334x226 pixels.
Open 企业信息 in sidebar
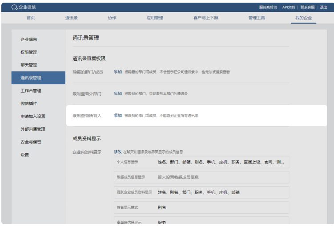[29, 39]
